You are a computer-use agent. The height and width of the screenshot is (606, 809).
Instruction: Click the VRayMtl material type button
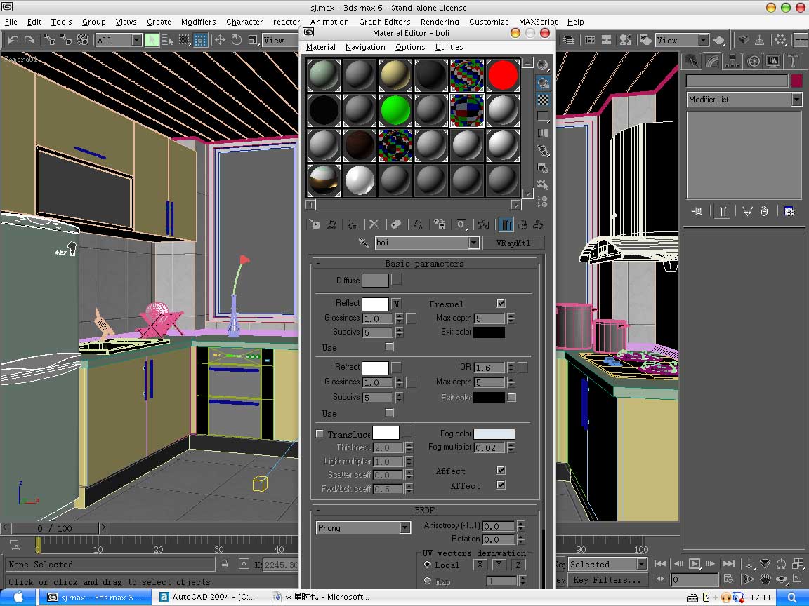tap(513, 243)
